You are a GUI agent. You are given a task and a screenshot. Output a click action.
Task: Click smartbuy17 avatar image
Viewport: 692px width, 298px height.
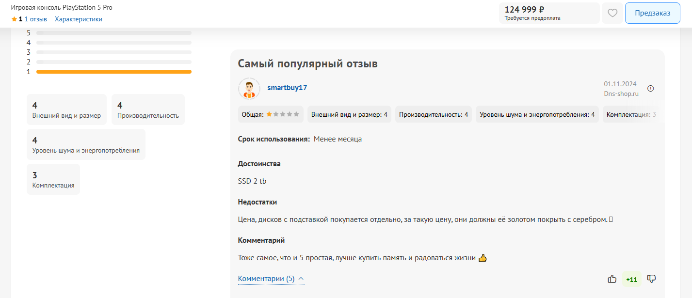coord(249,89)
